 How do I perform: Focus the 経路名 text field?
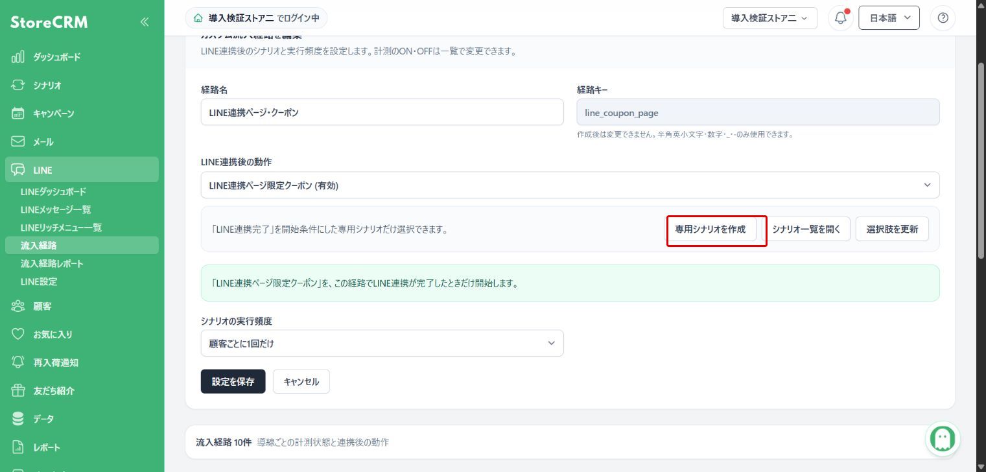click(382, 112)
